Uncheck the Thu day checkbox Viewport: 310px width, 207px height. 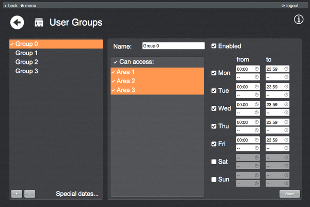214,126
